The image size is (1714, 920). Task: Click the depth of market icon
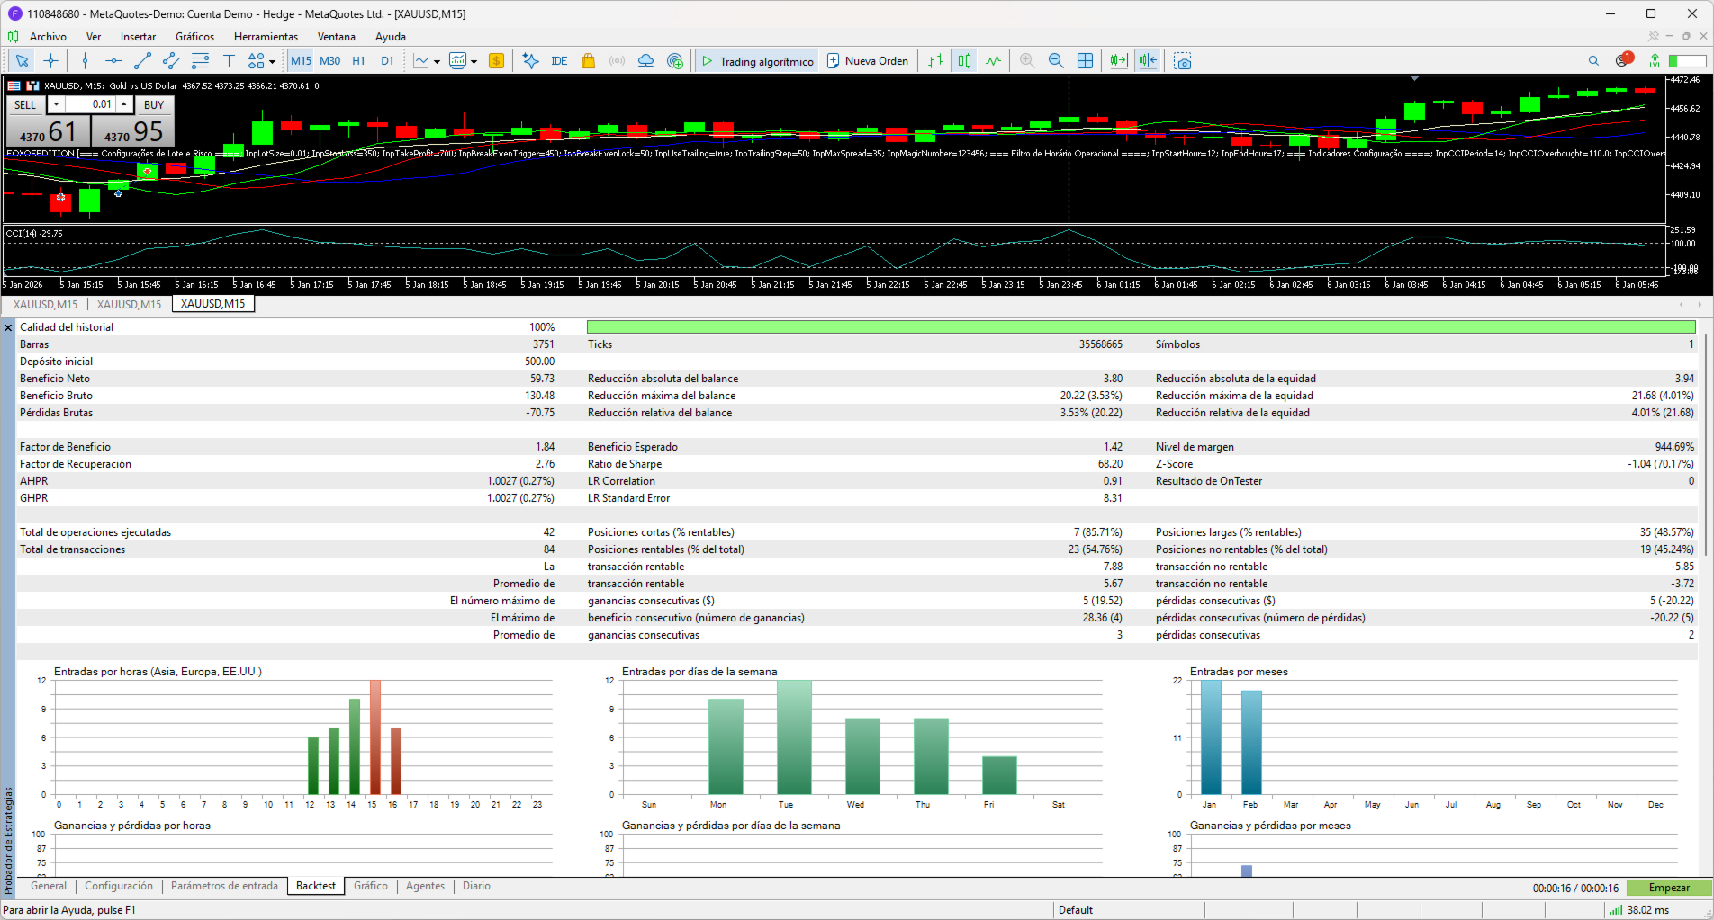pyautogui.click(x=14, y=86)
